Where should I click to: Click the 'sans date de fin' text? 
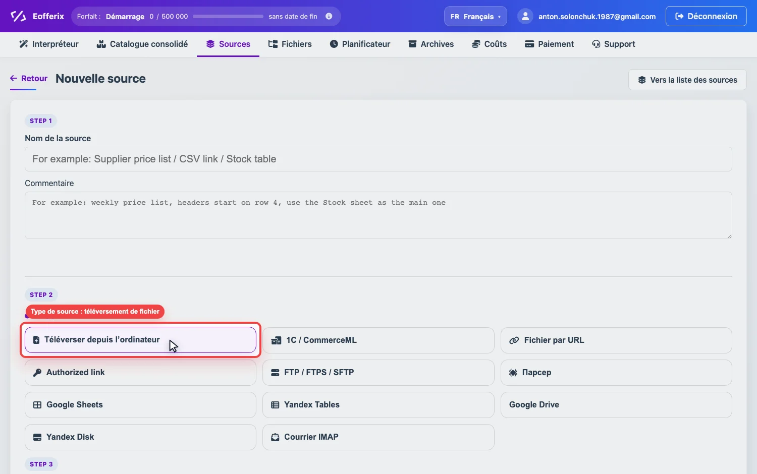pos(293,16)
